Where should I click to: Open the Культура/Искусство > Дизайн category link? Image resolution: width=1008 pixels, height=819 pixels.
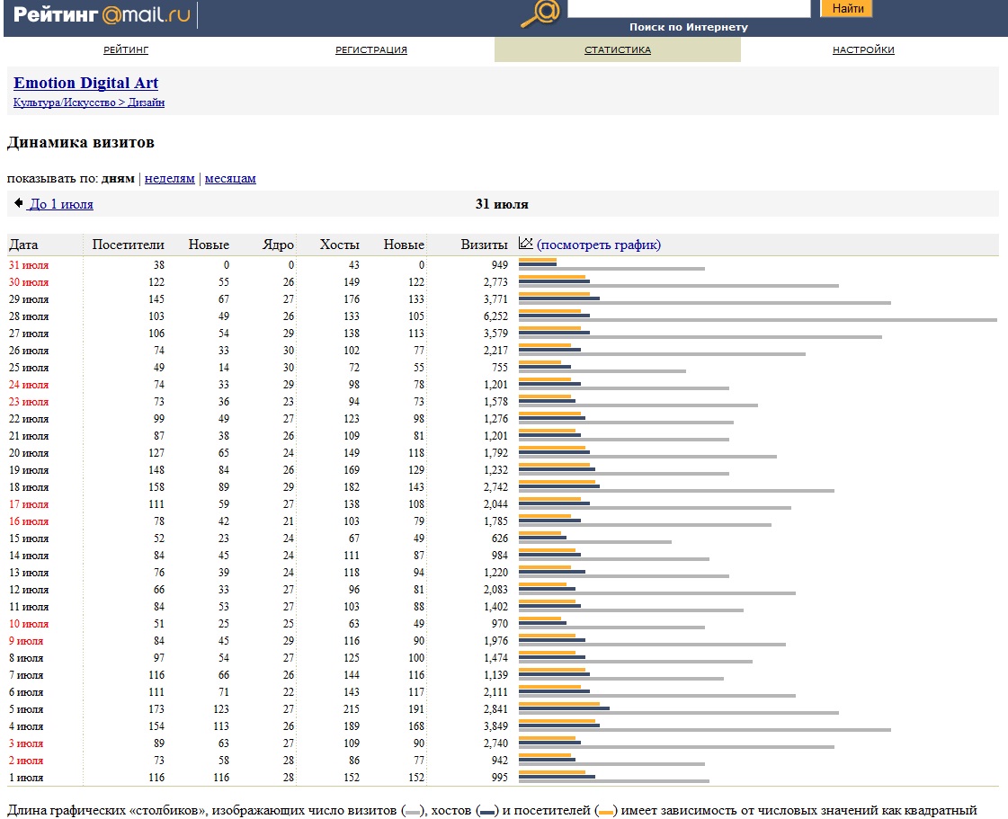[x=88, y=102]
